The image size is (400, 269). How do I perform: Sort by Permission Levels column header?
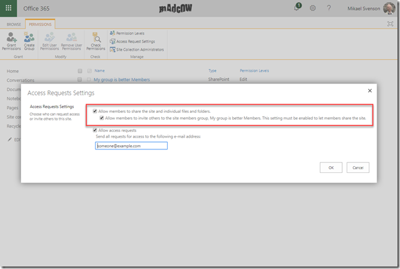[254, 71]
